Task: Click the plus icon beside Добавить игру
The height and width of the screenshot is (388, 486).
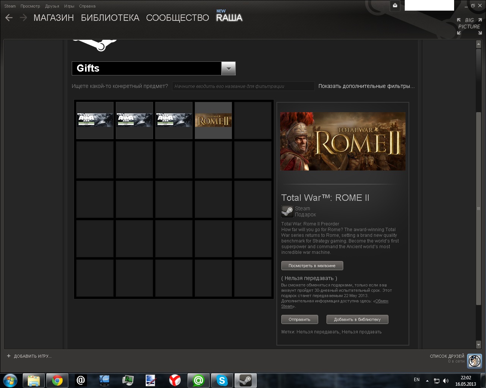Action: click(x=9, y=356)
